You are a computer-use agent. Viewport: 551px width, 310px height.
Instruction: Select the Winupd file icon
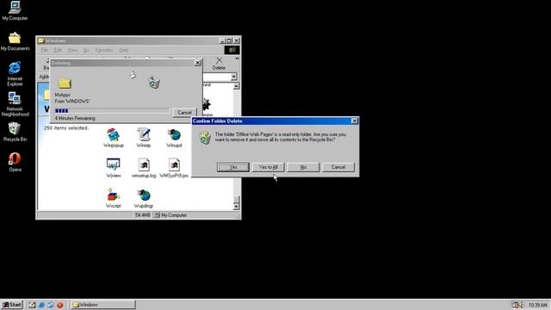[x=174, y=135]
